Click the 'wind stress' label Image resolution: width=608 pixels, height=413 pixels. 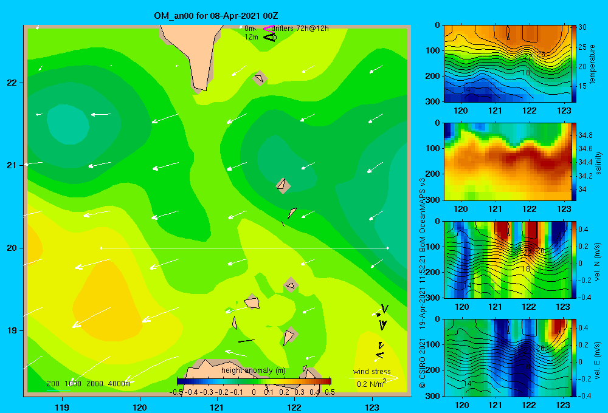pos(372,371)
